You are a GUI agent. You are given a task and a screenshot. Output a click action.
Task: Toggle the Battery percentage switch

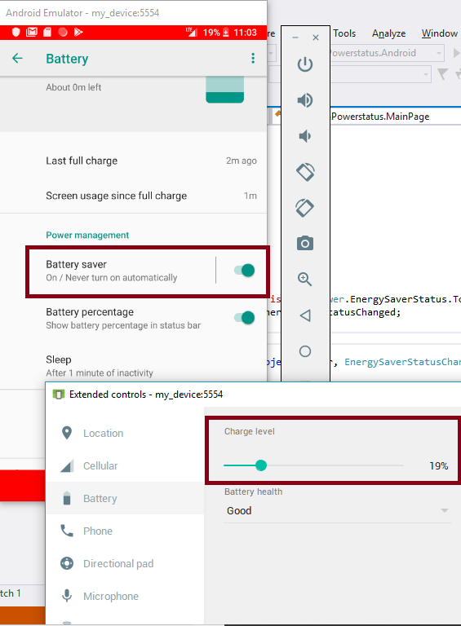click(x=244, y=318)
